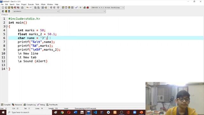Click inside Windows 'Type here to search' box

click(29, 112)
